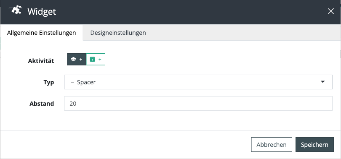Click the Abstand label

pos(42,104)
